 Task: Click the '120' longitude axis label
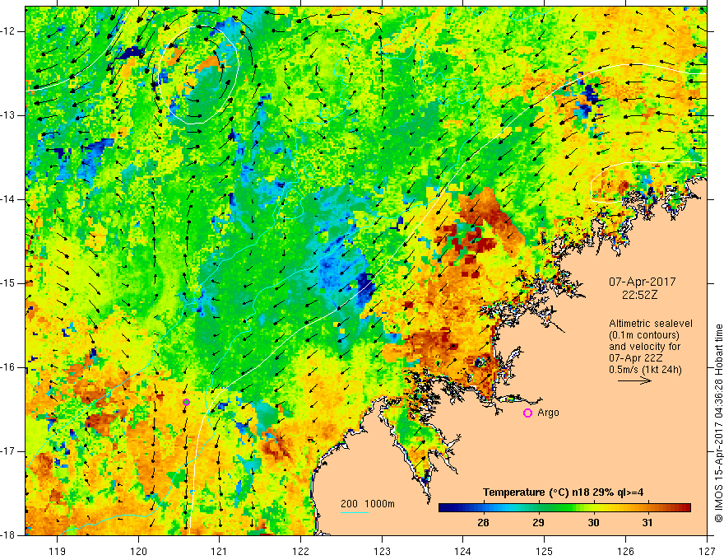click(x=138, y=551)
